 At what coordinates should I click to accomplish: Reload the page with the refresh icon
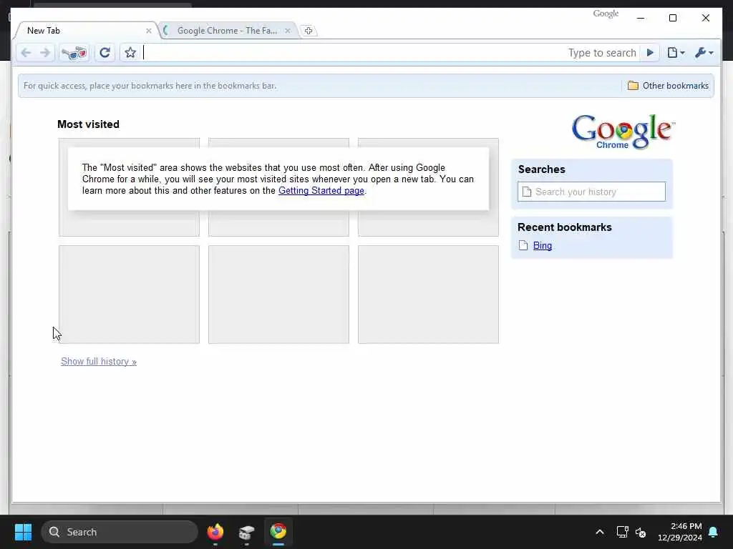click(105, 53)
